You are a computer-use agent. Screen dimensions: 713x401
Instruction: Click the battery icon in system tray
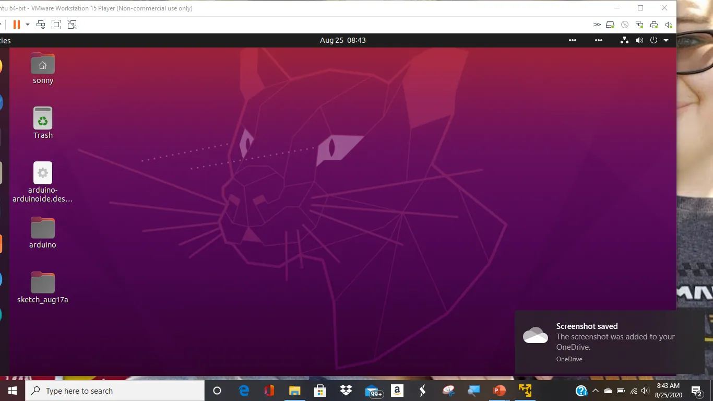point(621,391)
